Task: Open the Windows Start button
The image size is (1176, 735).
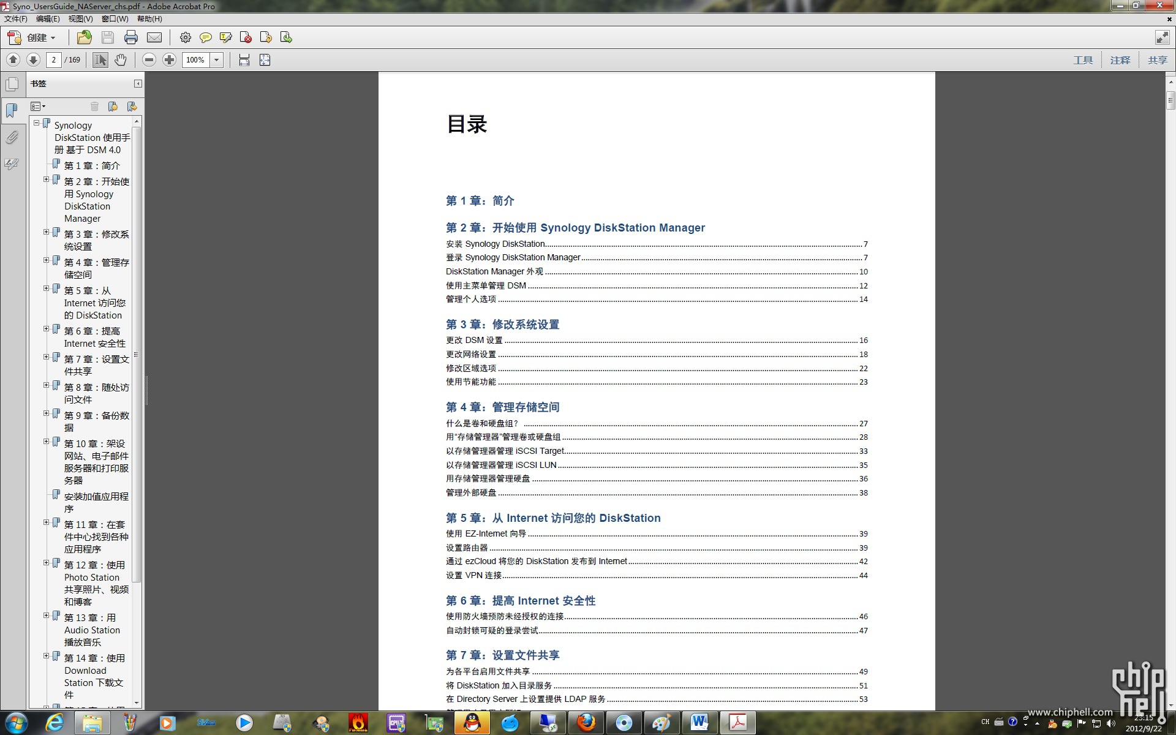Action: pyautogui.click(x=17, y=723)
